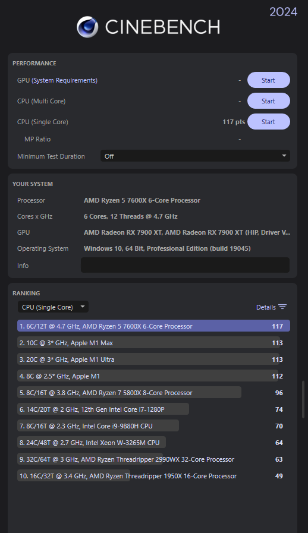The height and width of the screenshot is (533, 308).
Task: Click the 2024 version label
Action: (284, 11)
